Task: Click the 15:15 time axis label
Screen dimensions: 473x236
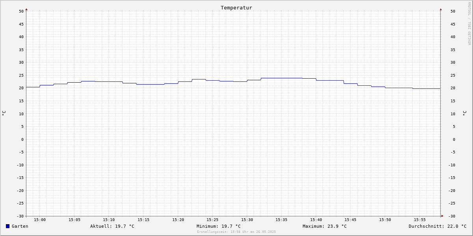Action: [143, 220]
